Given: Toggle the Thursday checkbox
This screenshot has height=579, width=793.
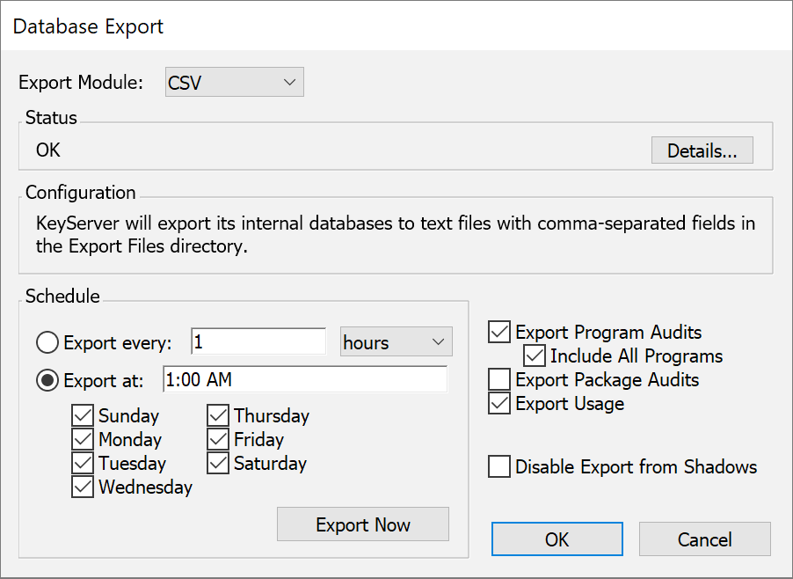Looking at the screenshot, I should pos(218,416).
